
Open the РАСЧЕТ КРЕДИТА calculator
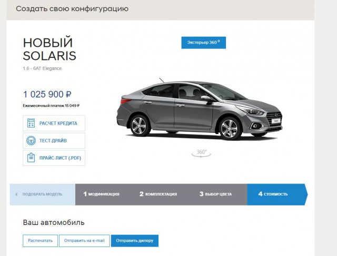54,123
